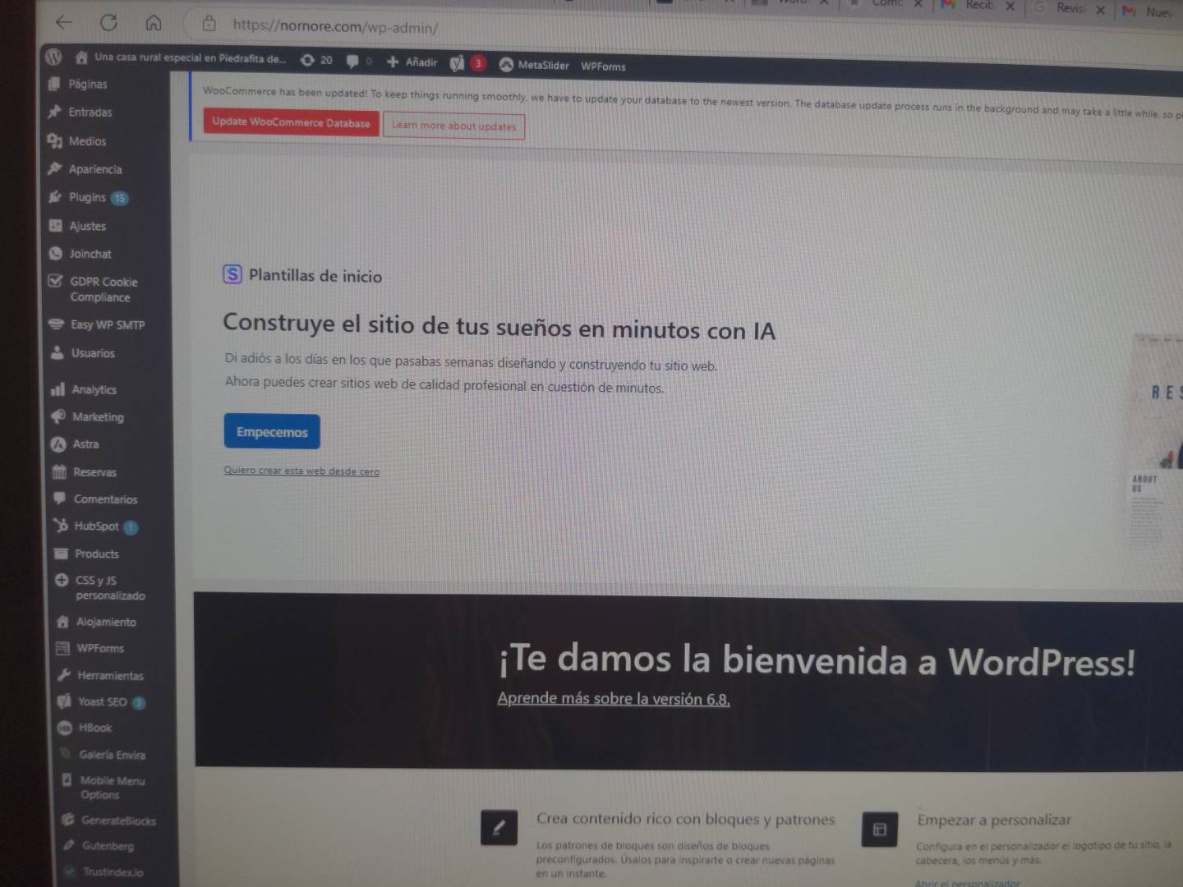Click the Analytics bar chart icon
Image resolution: width=1183 pixels, height=887 pixels.
point(58,388)
